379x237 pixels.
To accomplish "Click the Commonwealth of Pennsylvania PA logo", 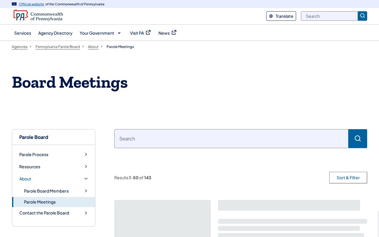I will (x=38, y=16).
